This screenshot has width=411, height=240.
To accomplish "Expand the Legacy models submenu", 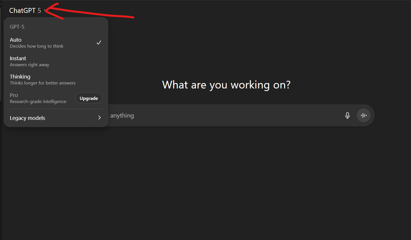I will [x=56, y=118].
